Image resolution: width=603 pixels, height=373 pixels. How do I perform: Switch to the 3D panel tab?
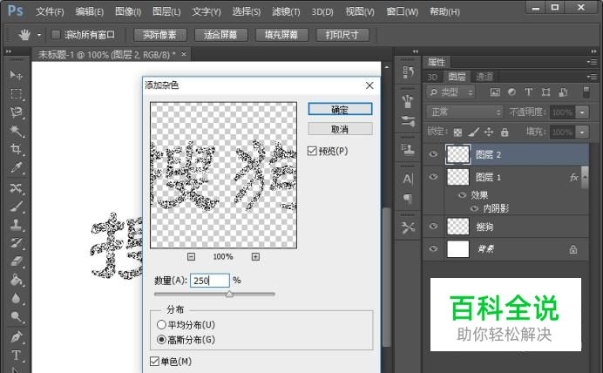(432, 77)
